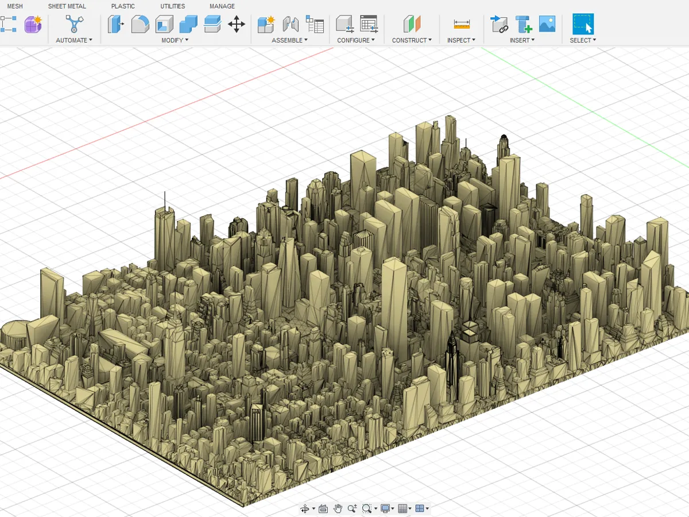This screenshot has width=689, height=517.
Task: Choose the Fillet tool icon
Action: [140, 24]
